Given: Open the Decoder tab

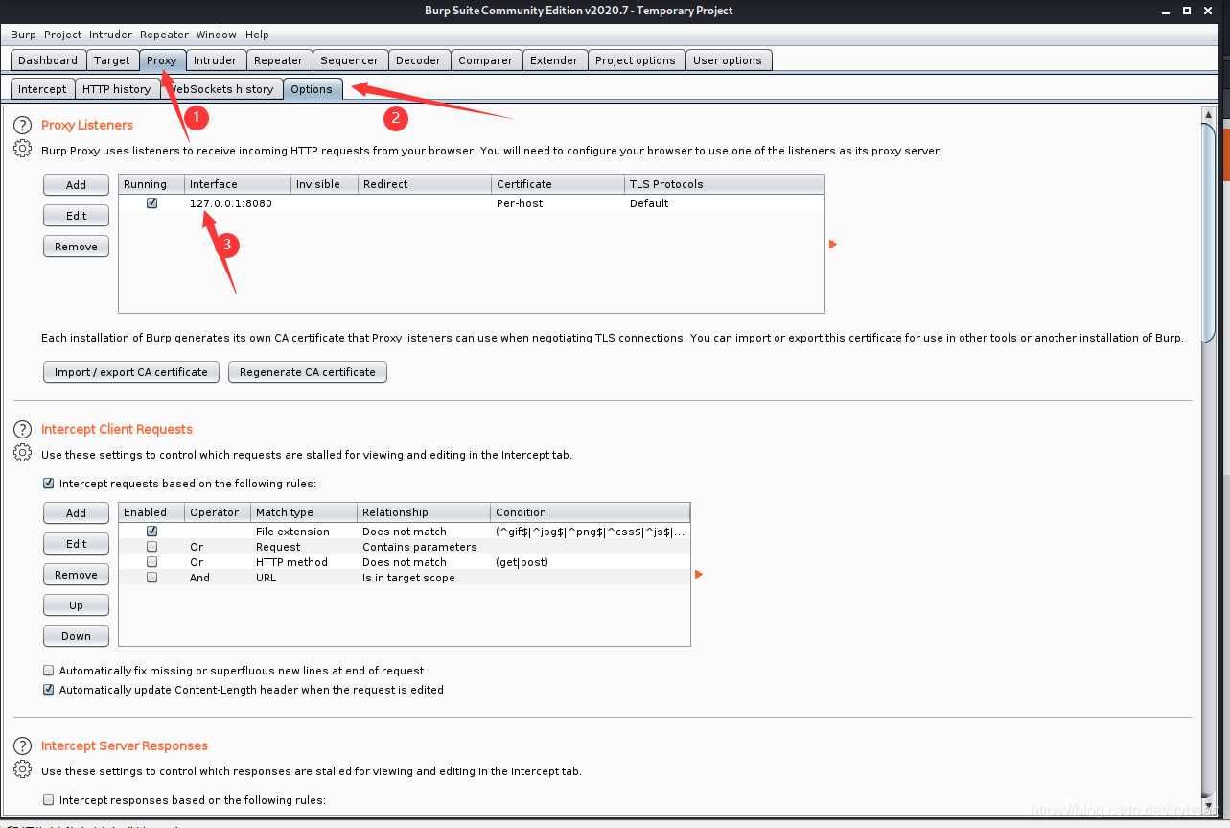Looking at the screenshot, I should [x=419, y=60].
